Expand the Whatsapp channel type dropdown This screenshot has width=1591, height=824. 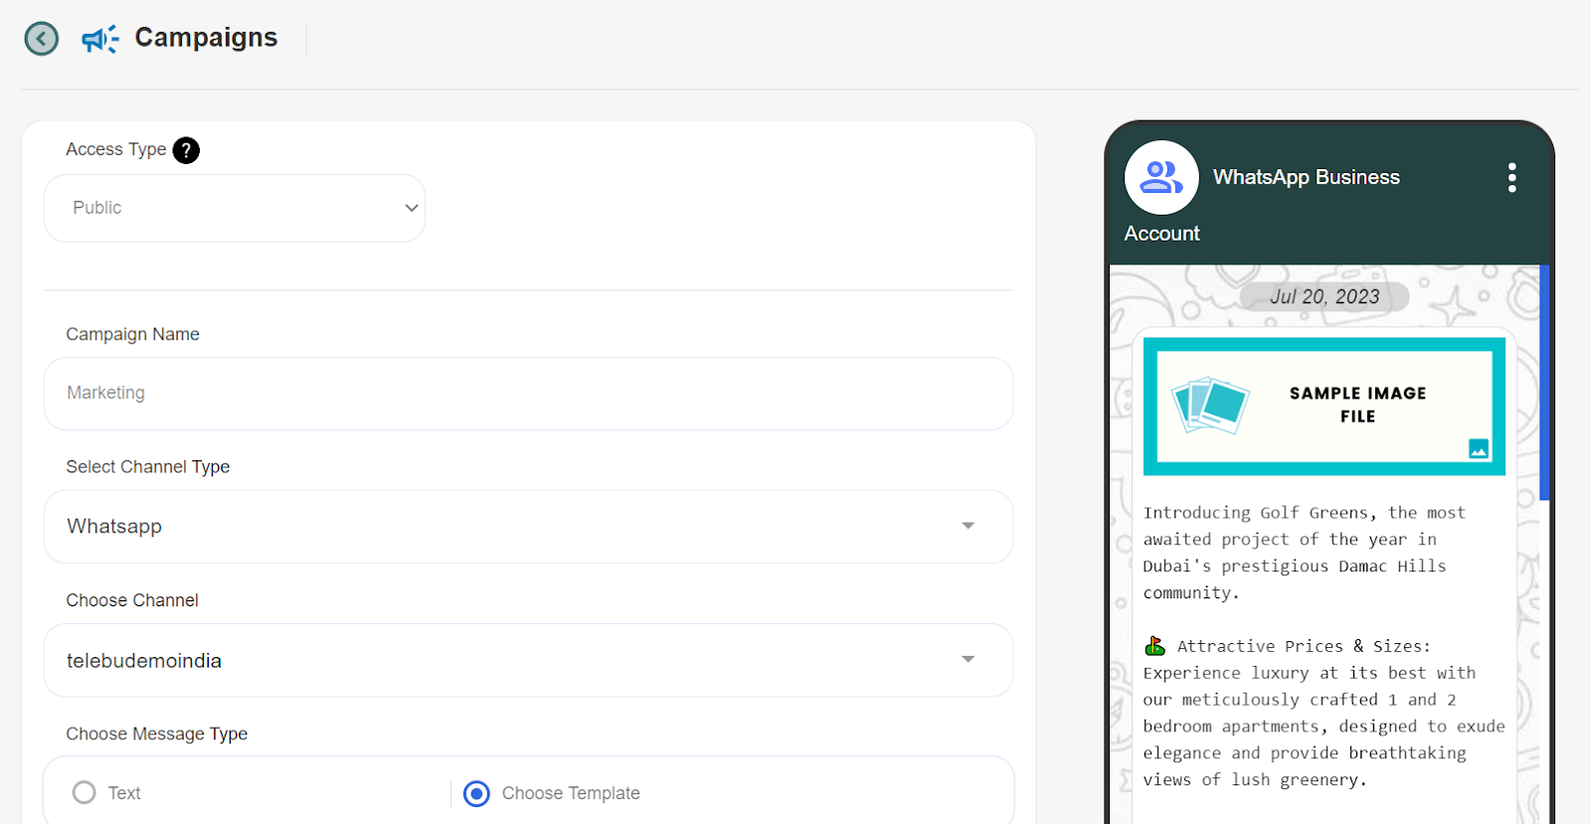tap(528, 527)
